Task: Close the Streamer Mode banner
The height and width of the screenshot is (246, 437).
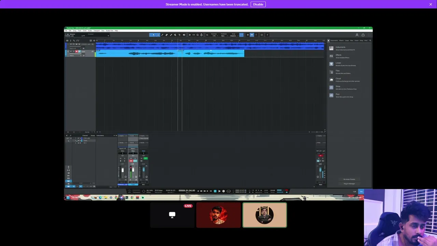Action: point(431,4)
